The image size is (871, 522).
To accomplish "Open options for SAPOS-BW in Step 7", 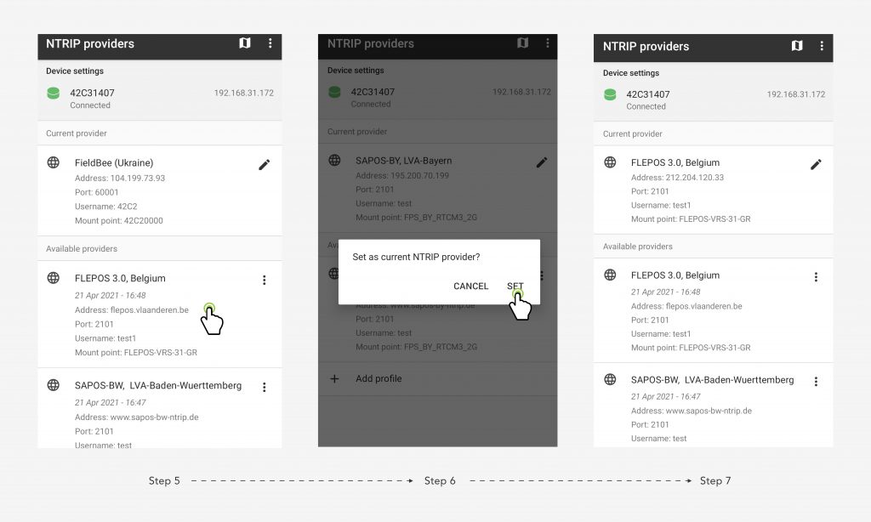I will click(816, 382).
